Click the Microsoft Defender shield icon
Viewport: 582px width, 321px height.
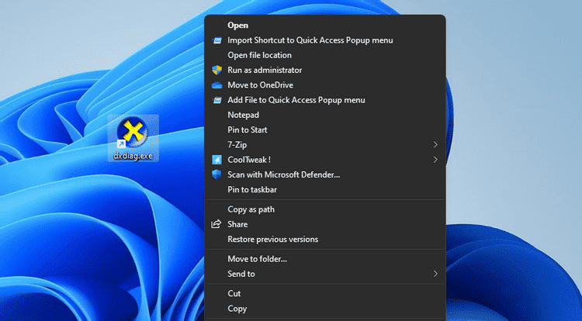pos(217,174)
